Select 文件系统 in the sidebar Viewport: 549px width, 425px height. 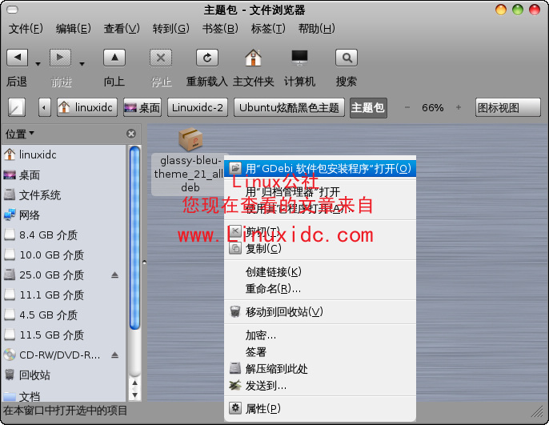[64, 194]
